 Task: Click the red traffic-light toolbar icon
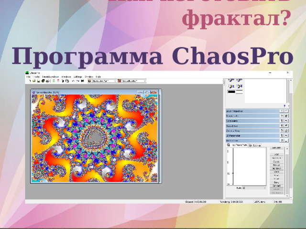[x=58, y=81]
